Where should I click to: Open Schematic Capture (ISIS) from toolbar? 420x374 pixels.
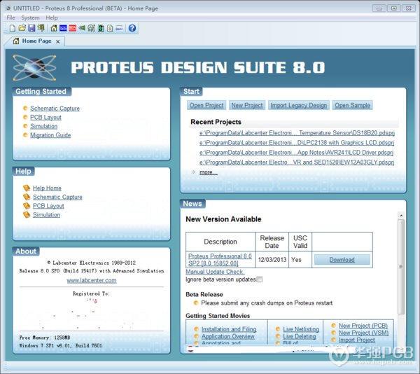coord(63,28)
